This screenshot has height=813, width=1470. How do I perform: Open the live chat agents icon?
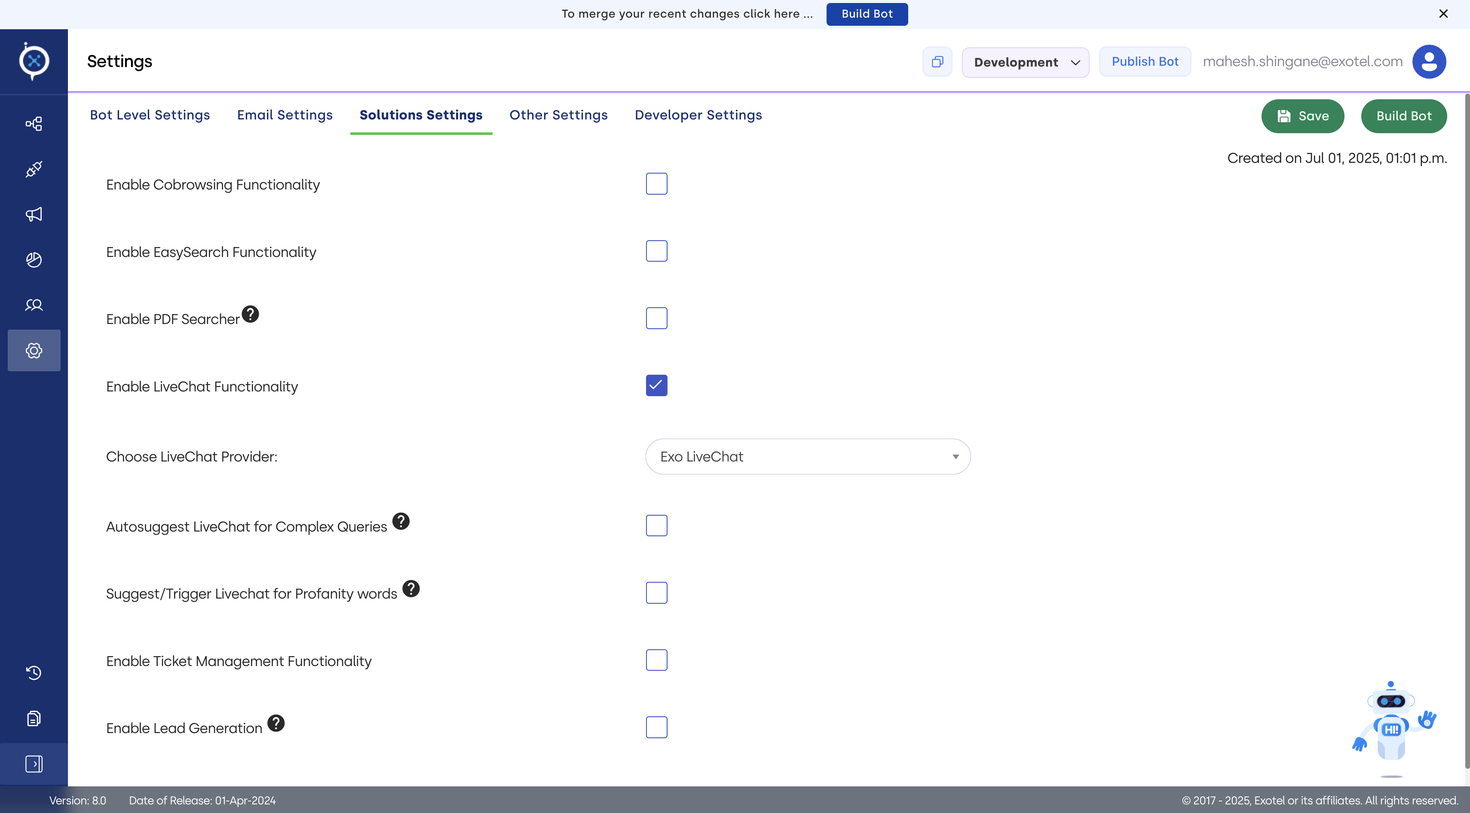34,305
